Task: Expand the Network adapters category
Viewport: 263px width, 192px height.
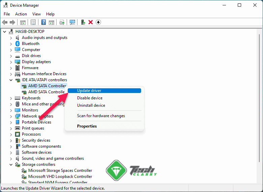Action: [x=11, y=116]
